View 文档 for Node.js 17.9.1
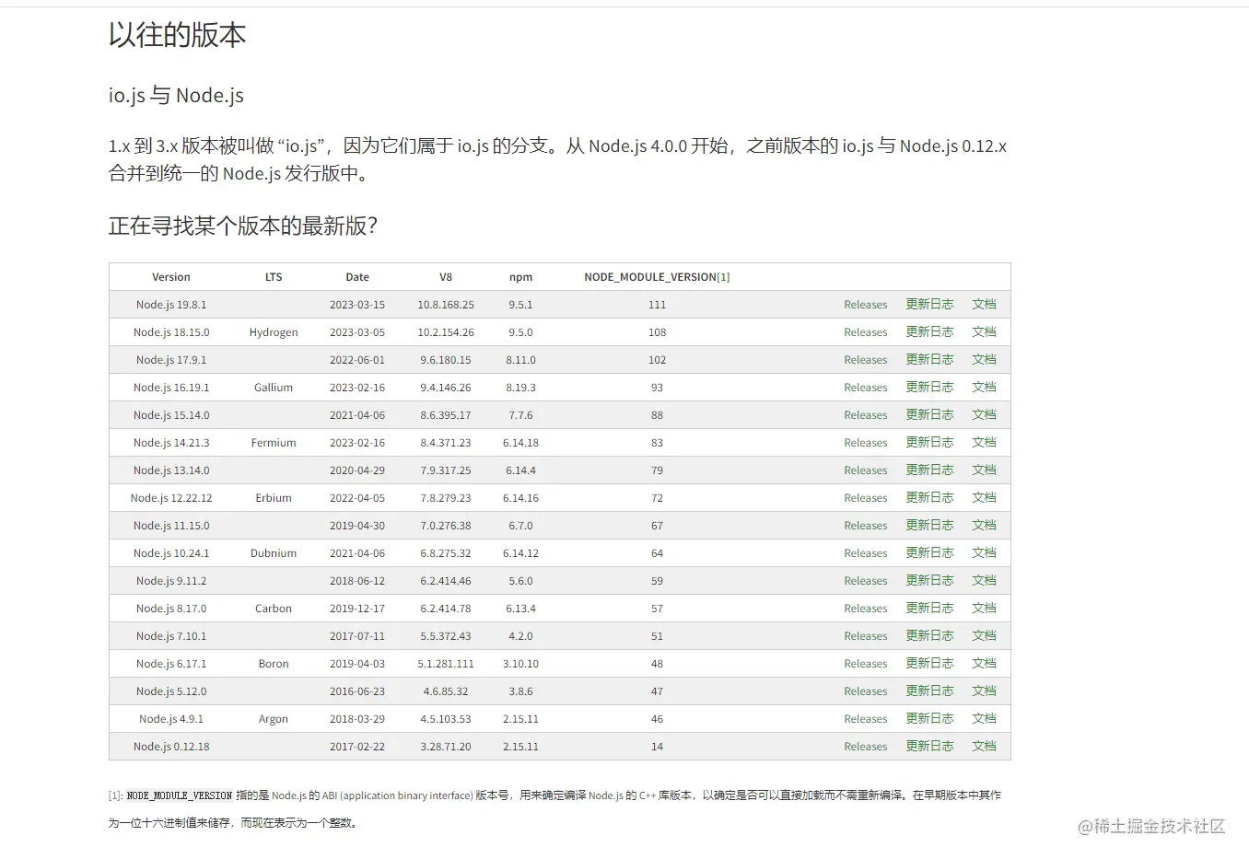 tap(984, 360)
